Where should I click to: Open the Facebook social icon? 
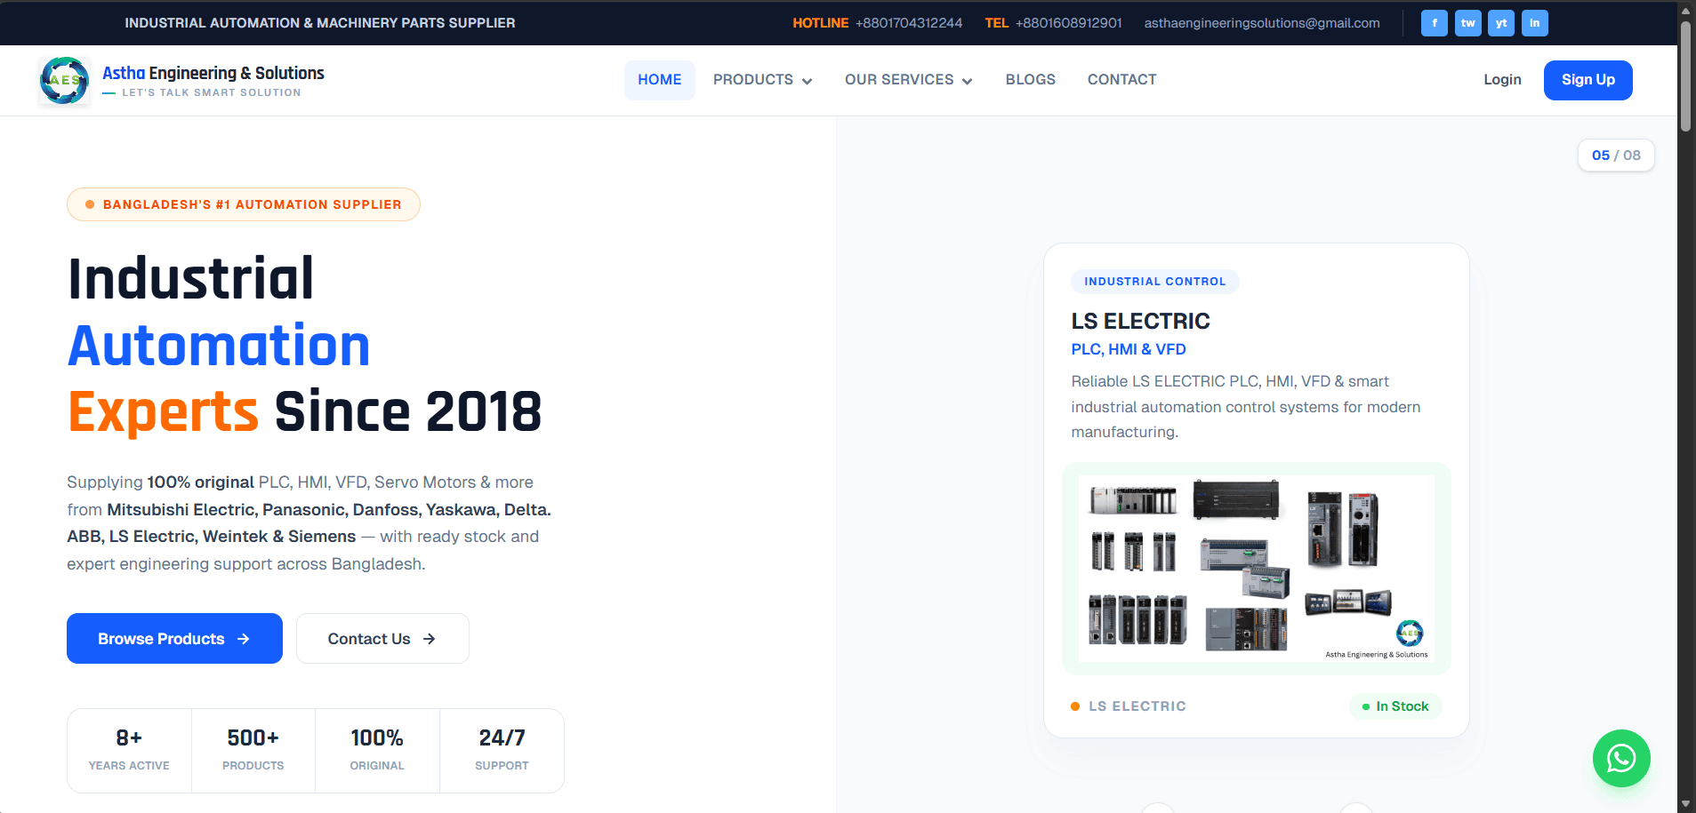(x=1434, y=23)
